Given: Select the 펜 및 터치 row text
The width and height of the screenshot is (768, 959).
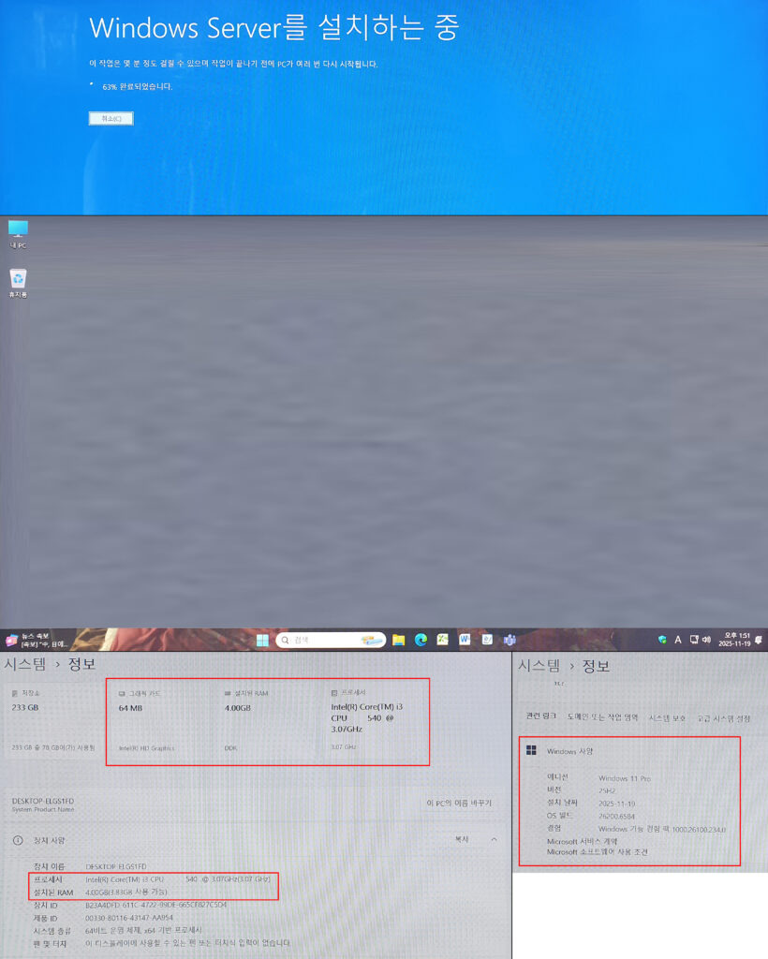Looking at the screenshot, I should (187, 944).
